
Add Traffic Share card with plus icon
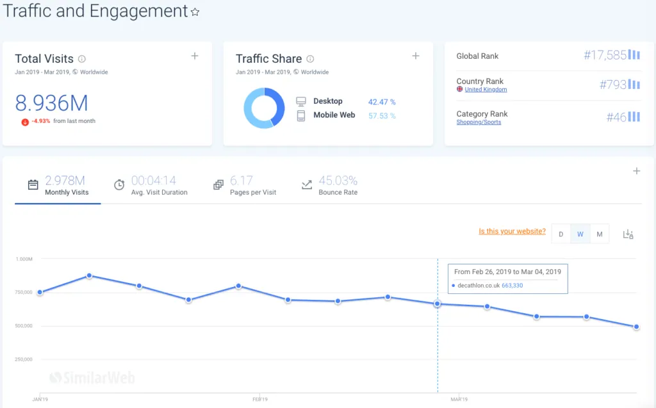point(415,56)
